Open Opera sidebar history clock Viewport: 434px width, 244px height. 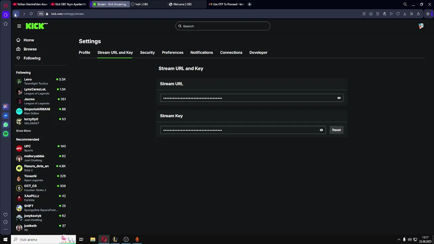click(x=5, y=222)
